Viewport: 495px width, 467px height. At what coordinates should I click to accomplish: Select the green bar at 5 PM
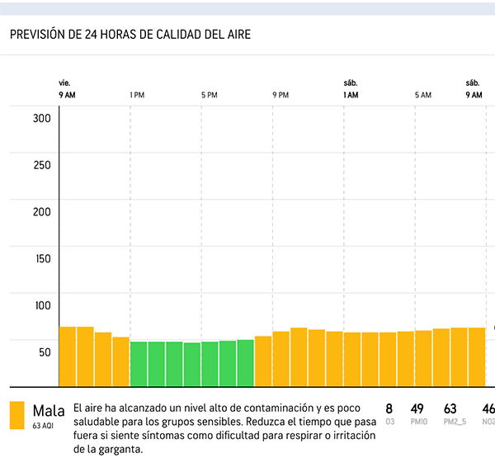(x=210, y=364)
